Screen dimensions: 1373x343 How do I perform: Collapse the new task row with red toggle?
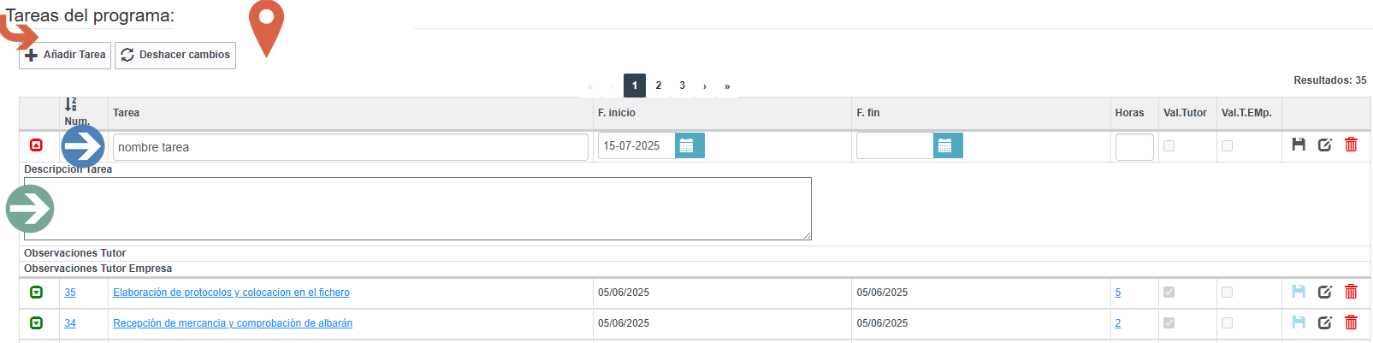[x=36, y=145]
